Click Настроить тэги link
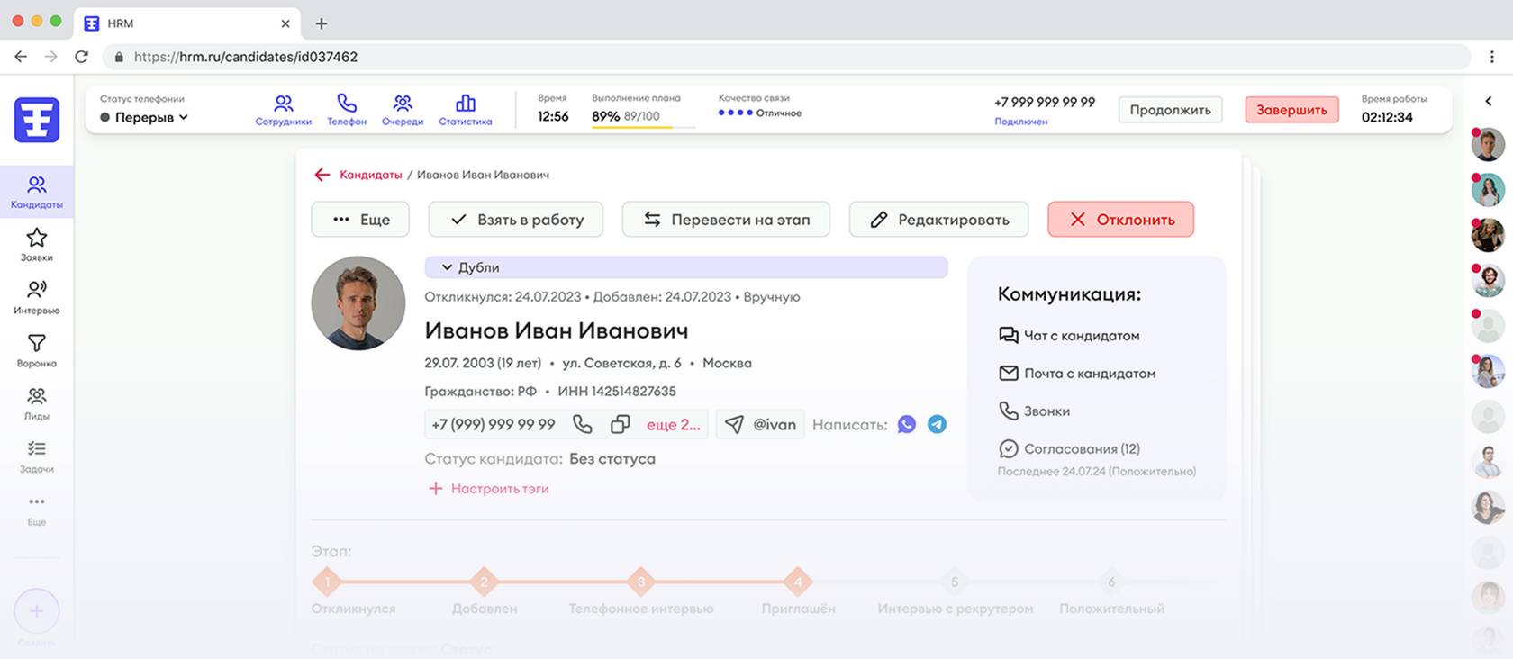Viewport: 1513px width, 659px height. (x=489, y=489)
